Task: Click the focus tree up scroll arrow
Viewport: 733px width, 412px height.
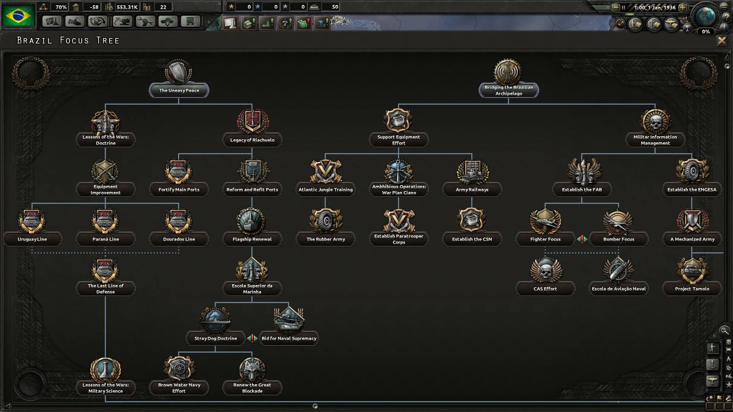Action: 727,56
